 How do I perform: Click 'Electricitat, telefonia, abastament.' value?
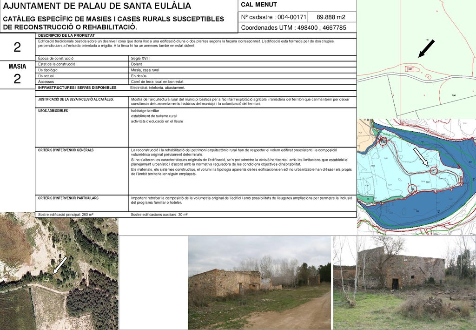click(x=158, y=88)
